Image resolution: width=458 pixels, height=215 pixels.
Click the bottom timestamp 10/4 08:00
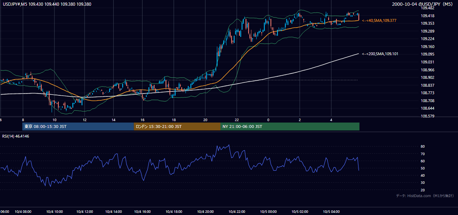click(24, 212)
